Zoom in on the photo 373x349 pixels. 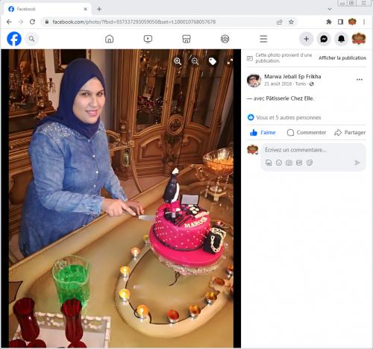point(178,61)
